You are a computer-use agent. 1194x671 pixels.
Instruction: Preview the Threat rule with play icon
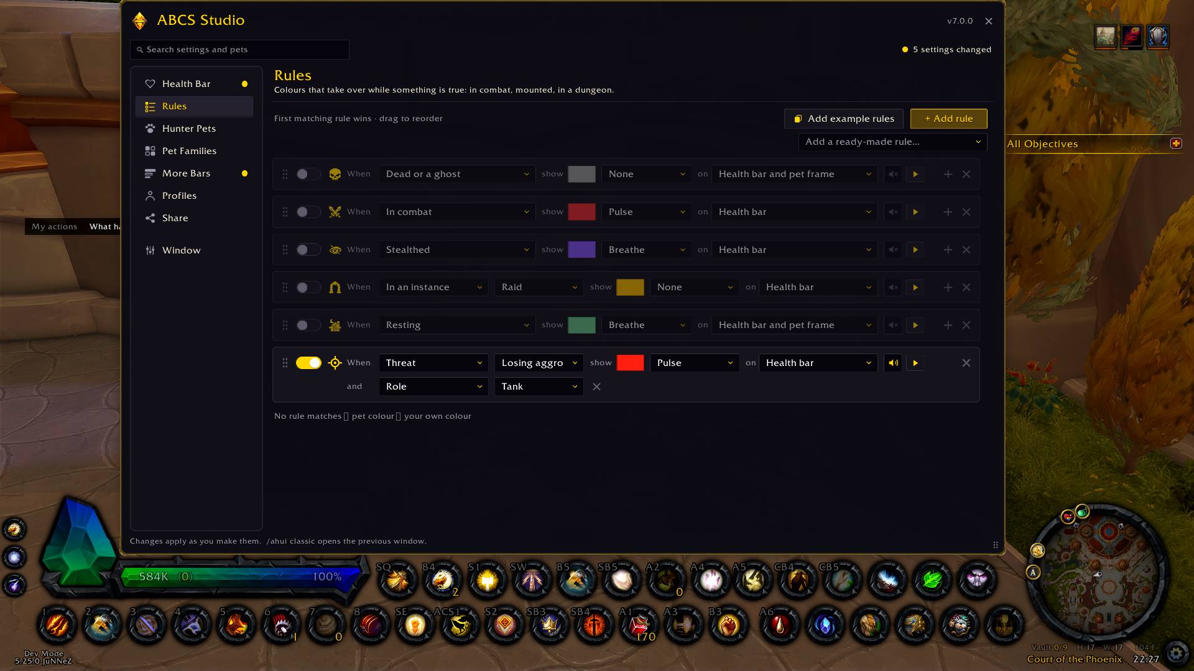pos(915,363)
